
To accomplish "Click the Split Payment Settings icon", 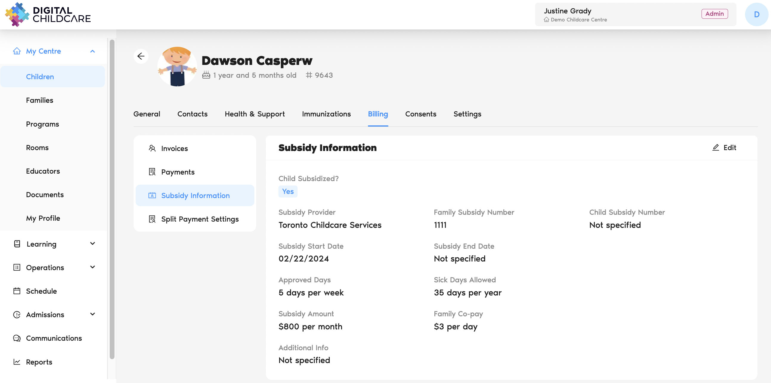I will 152,219.
